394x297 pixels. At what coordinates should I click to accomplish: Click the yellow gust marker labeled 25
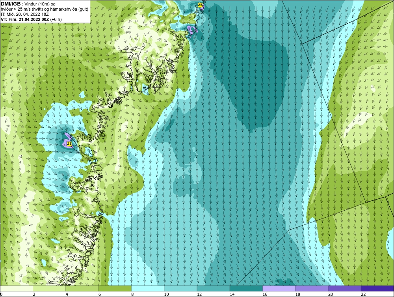(200, 5)
